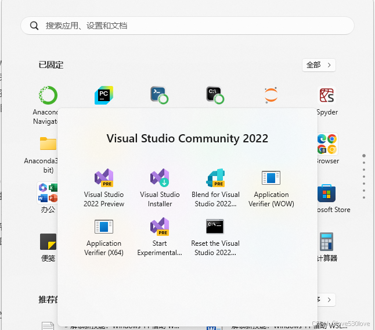Open Blend for Visual Studio 2022
The width and height of the screenshot is (375, 330).
[x=215, y=188]
